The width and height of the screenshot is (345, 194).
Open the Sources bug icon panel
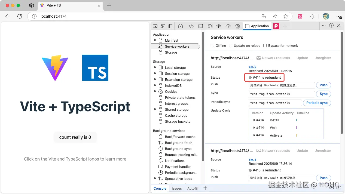tap(210, 26)
